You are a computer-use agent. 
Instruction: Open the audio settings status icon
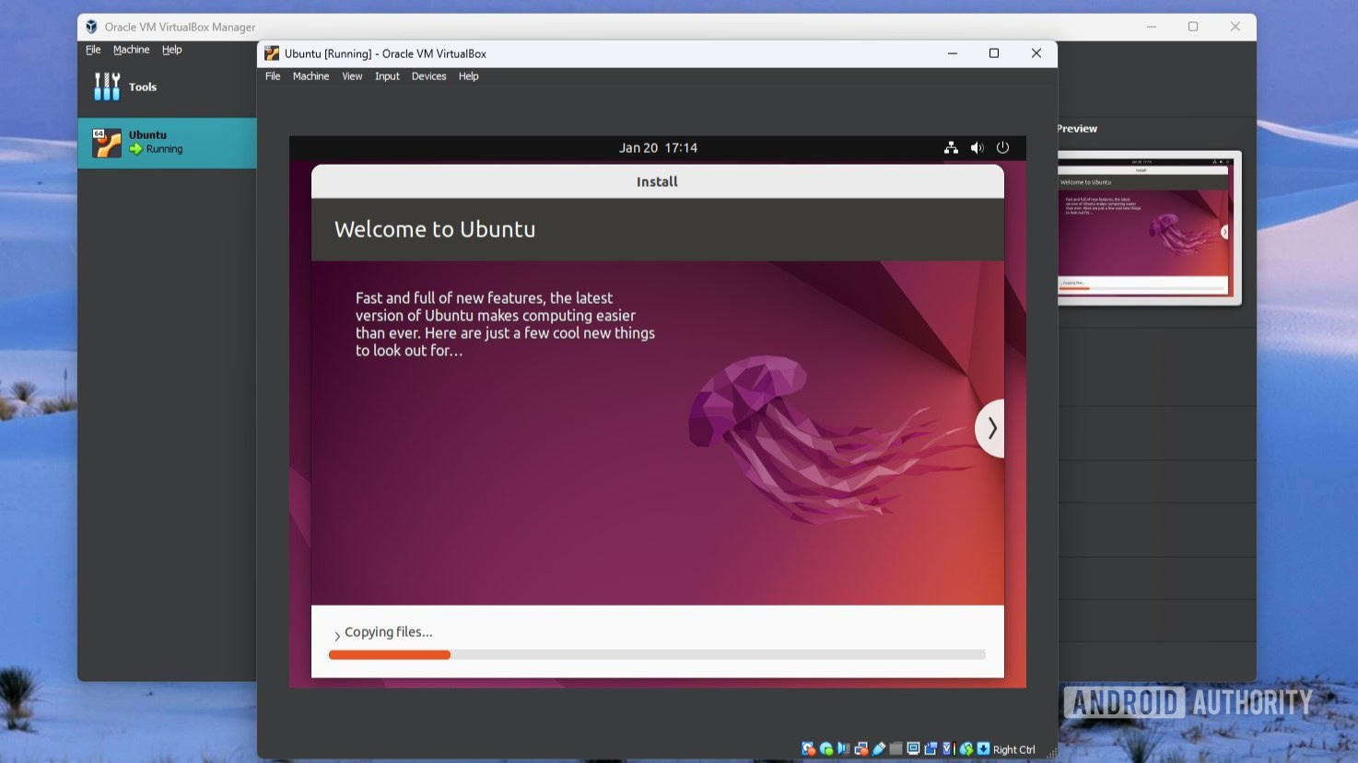click(x=843, y=749)
